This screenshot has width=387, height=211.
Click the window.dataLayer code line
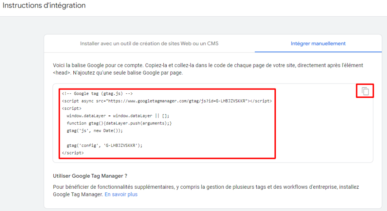[118, 116]
